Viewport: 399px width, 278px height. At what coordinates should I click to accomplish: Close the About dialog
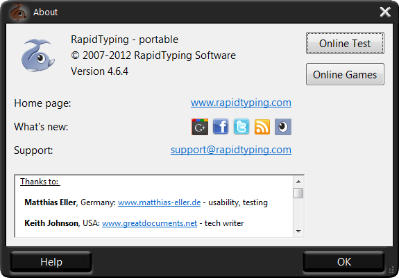385,12
